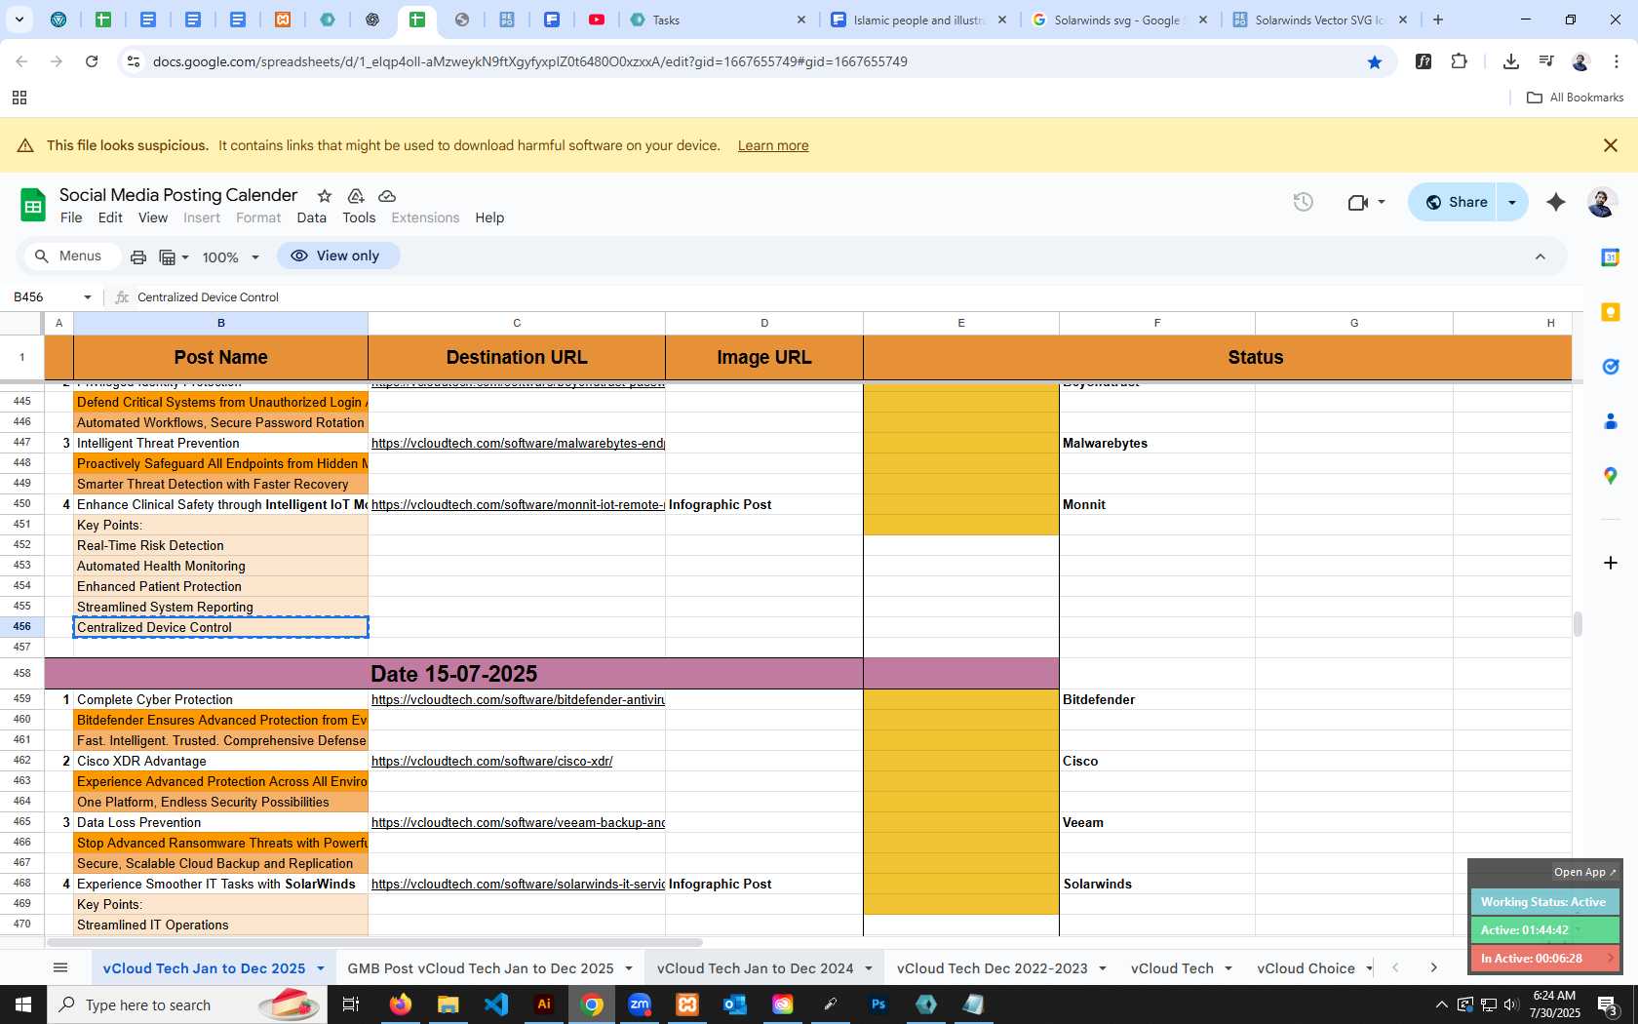The height and width of the screenshot is (1024, 1638).
Task: Open the Tools menu
Action: pos(359,218)
